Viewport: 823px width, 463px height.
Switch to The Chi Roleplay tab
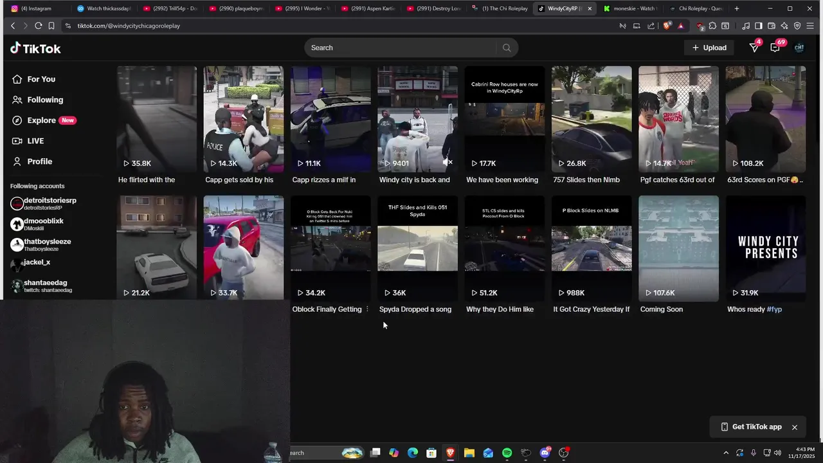tap(500, 8)
